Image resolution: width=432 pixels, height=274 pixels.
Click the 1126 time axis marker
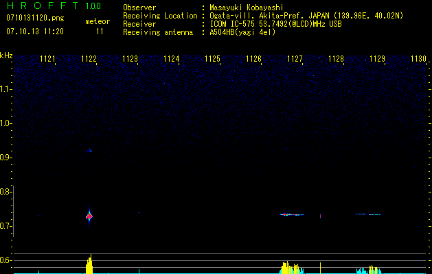253,59
